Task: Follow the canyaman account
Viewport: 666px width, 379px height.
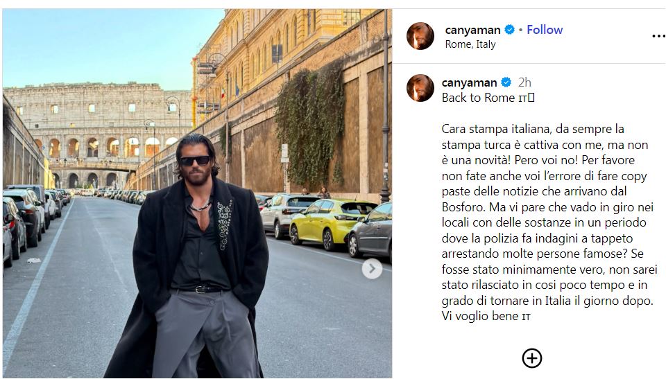Action: pyautogui.click(x=545, y=30)
